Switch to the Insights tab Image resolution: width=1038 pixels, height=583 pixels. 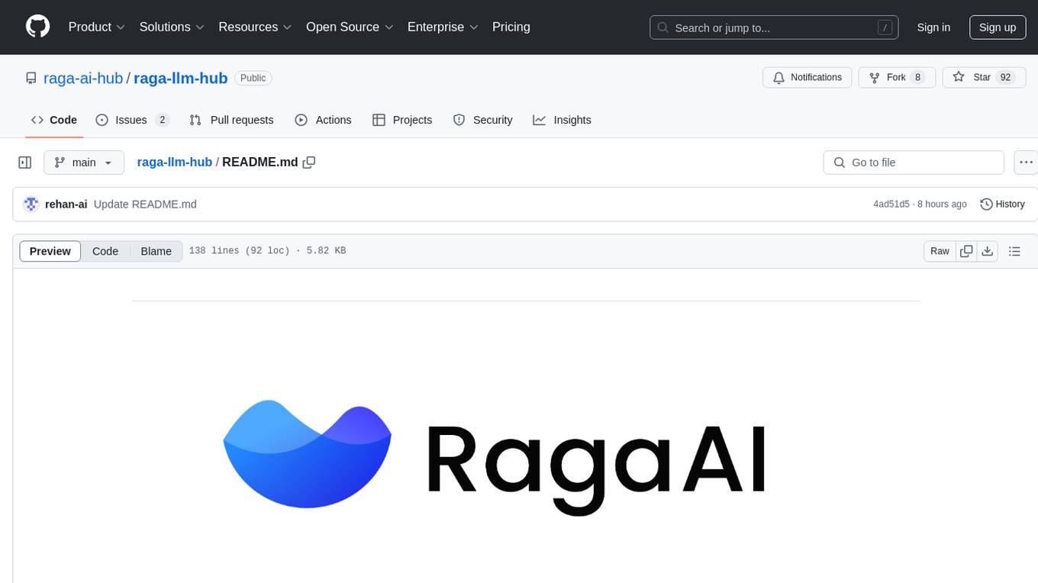pyautogui.click(x=562, y=120)
